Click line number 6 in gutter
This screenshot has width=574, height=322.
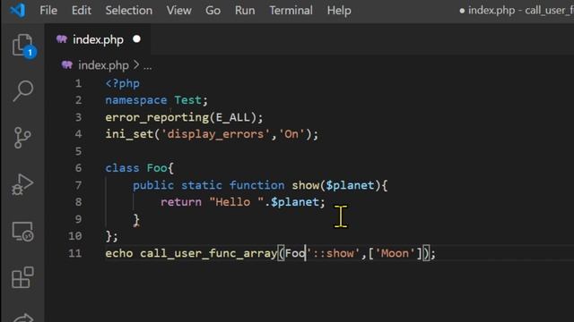point(78,168)
